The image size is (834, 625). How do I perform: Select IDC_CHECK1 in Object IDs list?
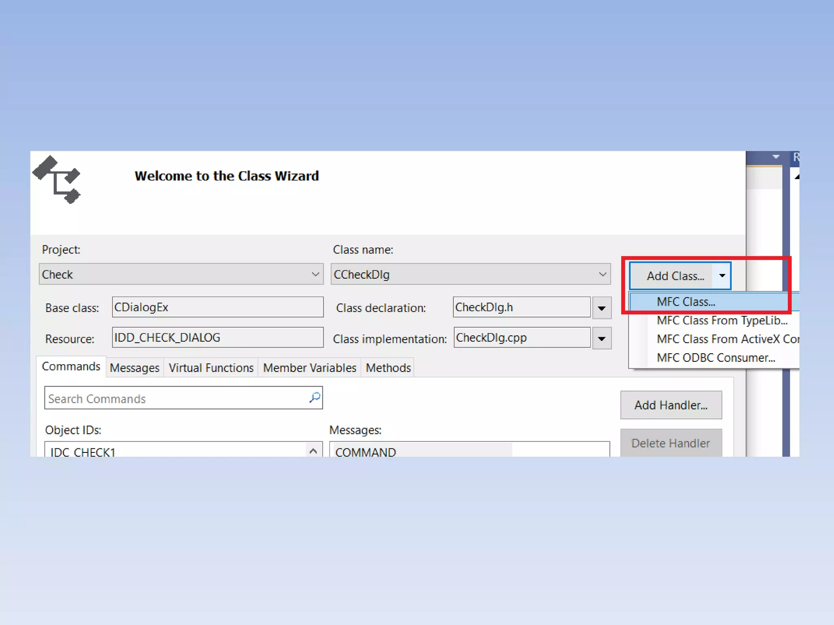83,452
